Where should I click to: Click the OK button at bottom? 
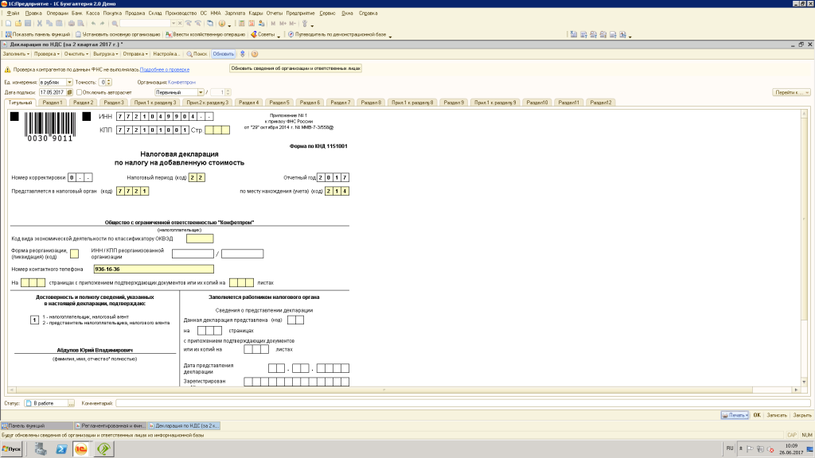click(x=757, y=415)
